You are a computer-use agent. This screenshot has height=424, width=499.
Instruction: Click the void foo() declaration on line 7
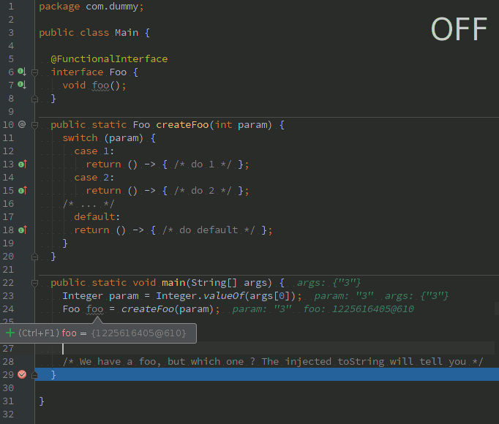tap(94, 86)
